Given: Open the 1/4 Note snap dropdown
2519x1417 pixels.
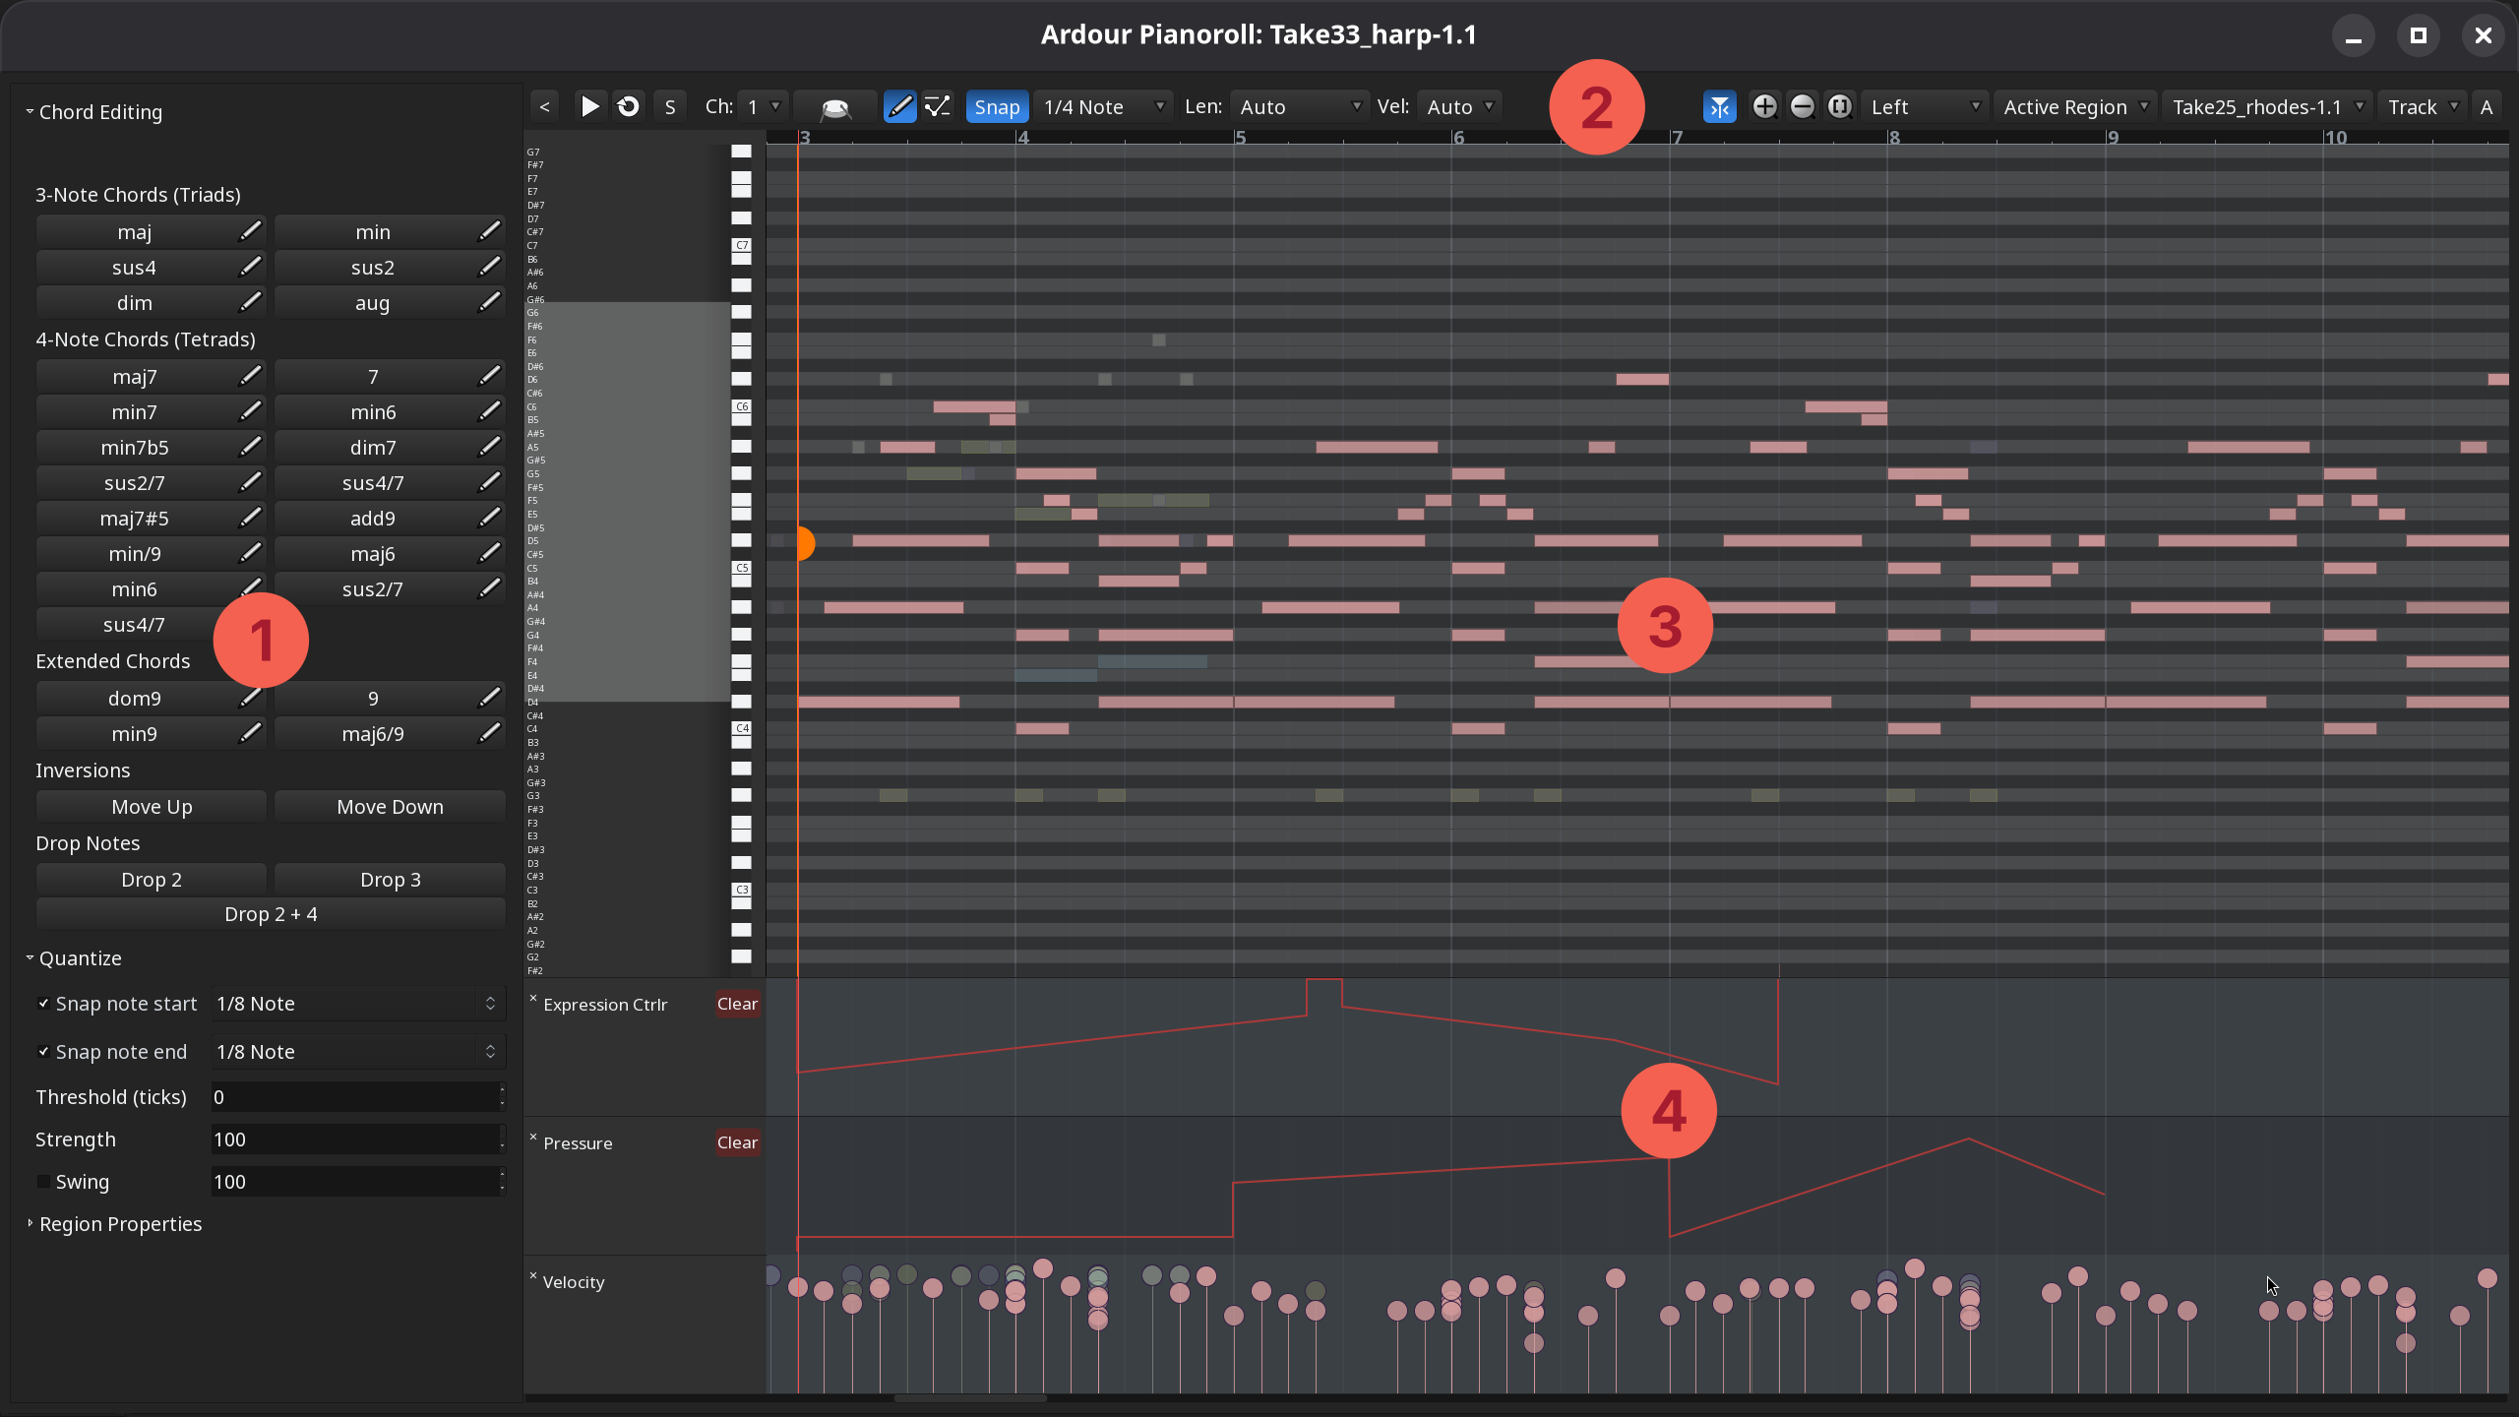Looking at the screenshot, I should point(1103,106).
